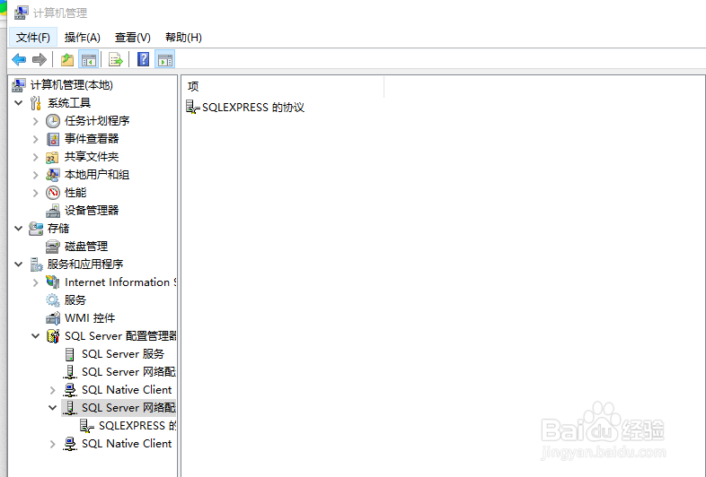Screen dimensions: 706x477
Task: Toggle the show/hide console tree icon
Action: click(89, 59)
